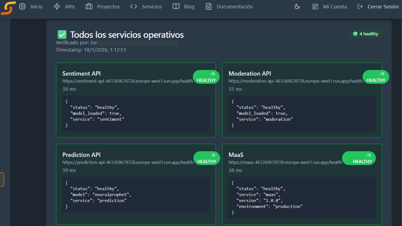Open the APIs menu item

tap(70, 7)
